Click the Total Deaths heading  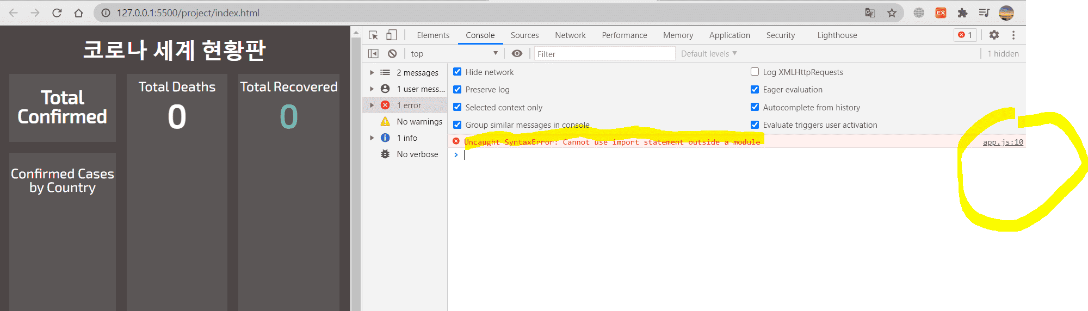(x=177, y=87)
